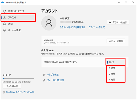Click the この PC で使用されている 154 MB text
Image resolution: width=137 pixels, height=100 pixels.
pos(56,43)
